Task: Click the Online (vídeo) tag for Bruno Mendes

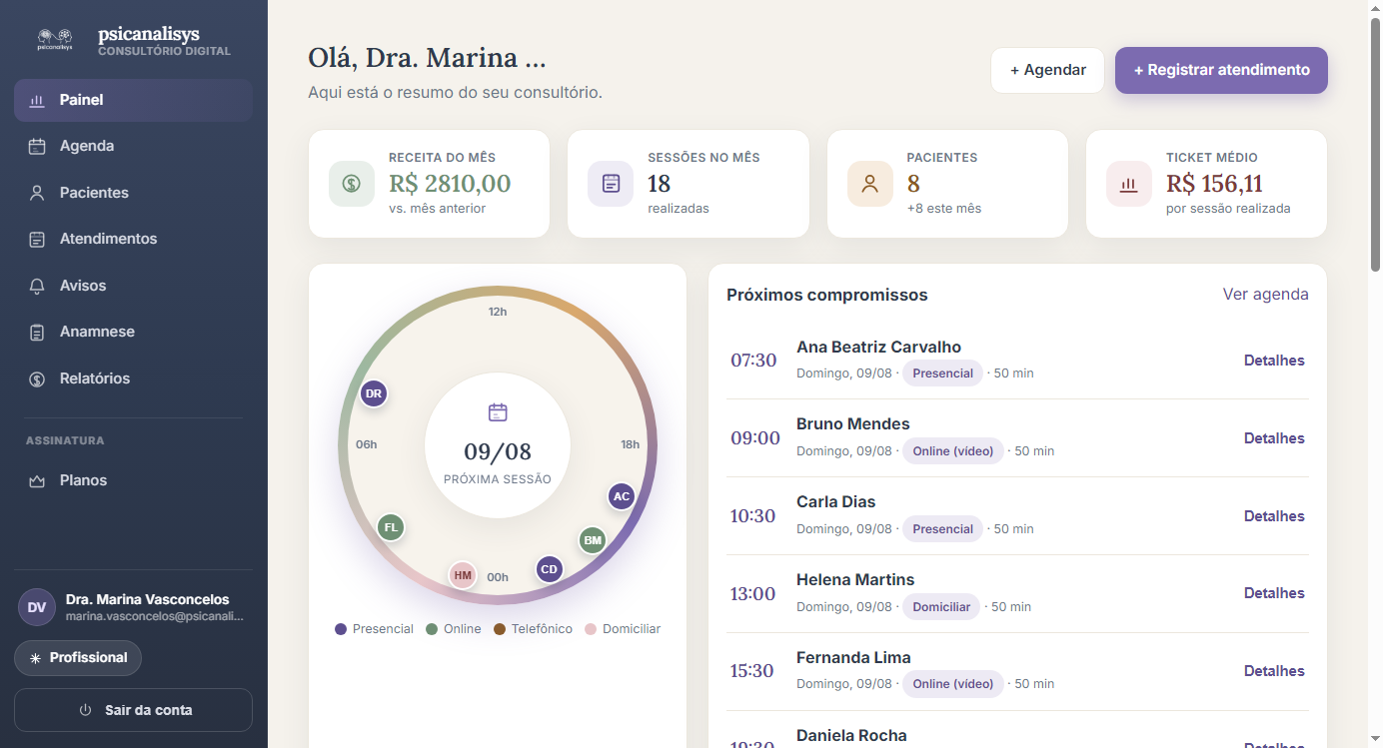Action: pyautogui.click(x=952, y=451)
